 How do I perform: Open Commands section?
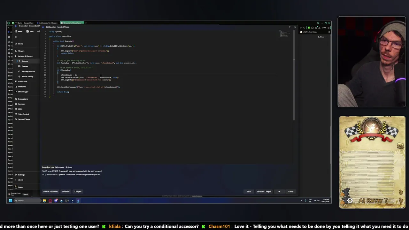tap(22, 82)
